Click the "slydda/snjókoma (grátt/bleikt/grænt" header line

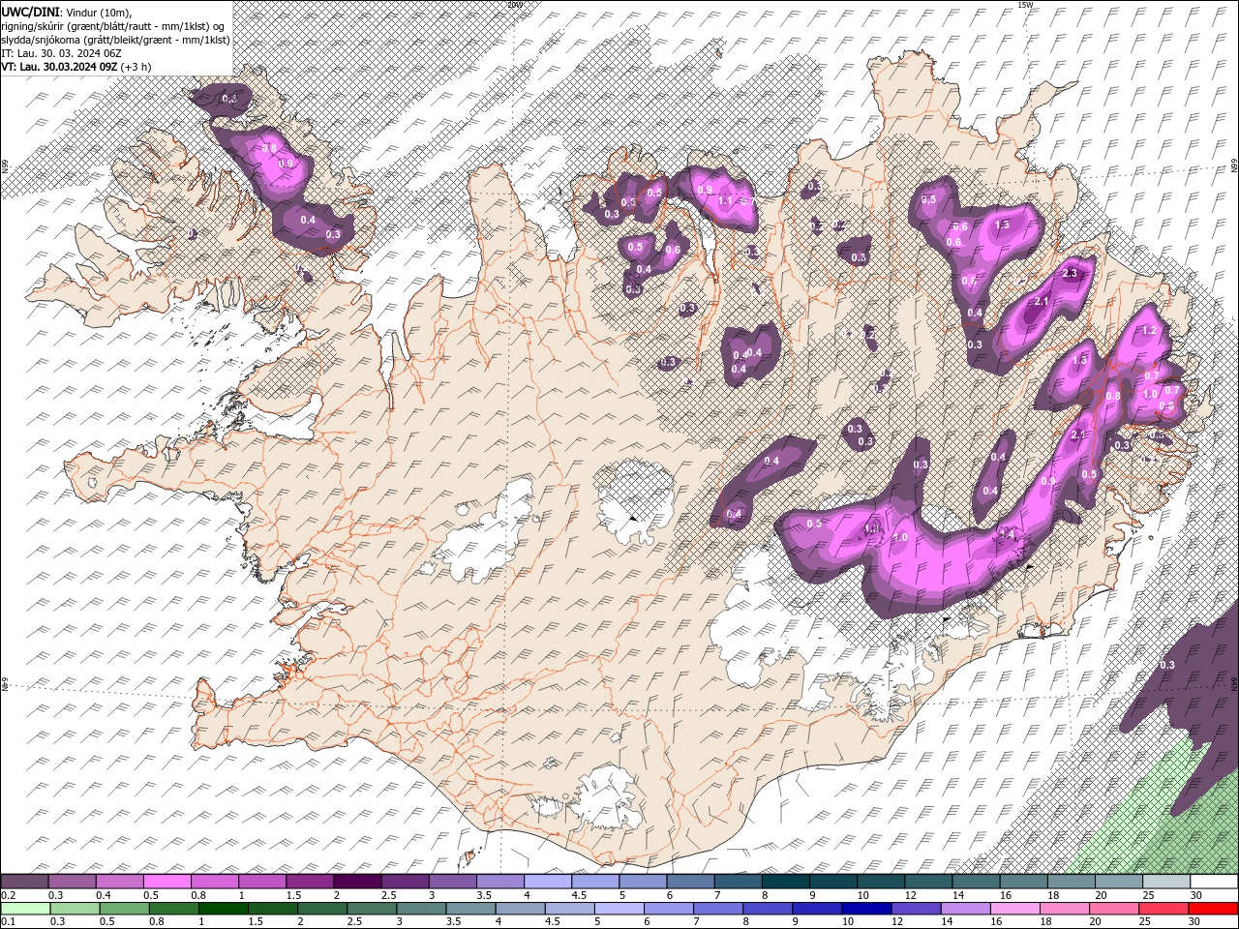[115, 40]
